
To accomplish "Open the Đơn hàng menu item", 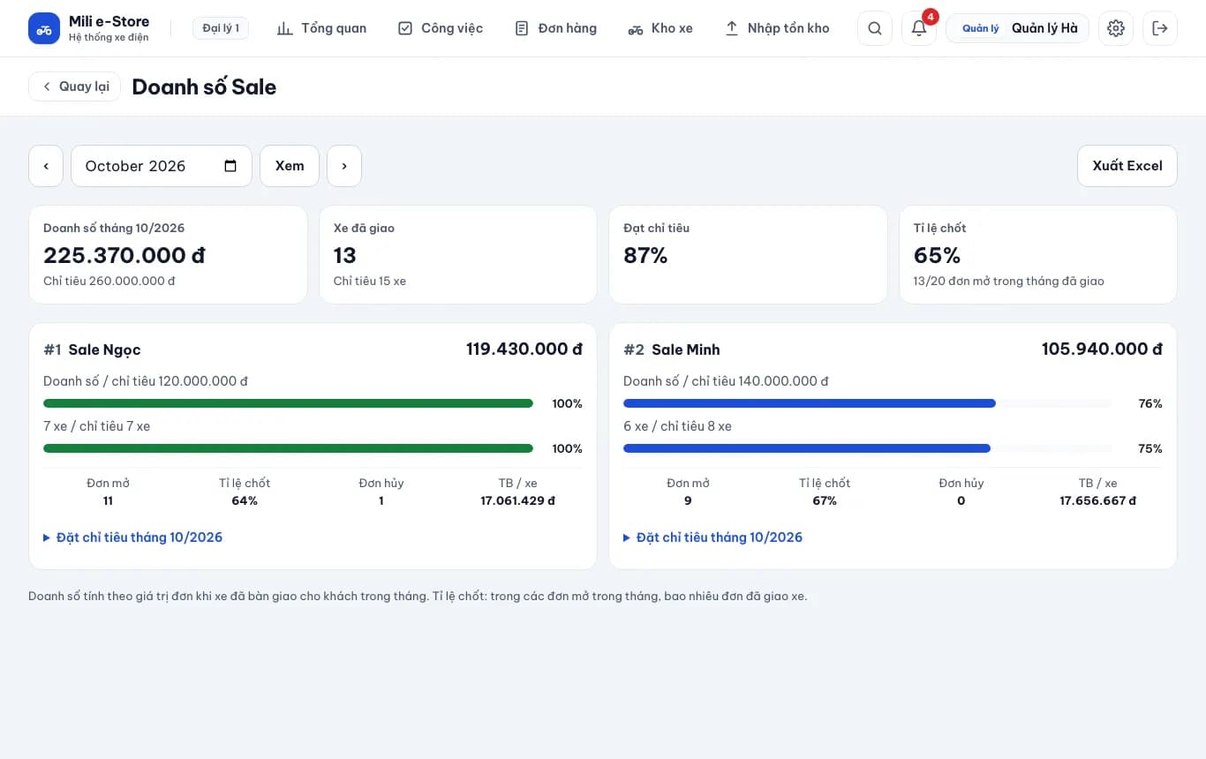I will tap(556, 28).
